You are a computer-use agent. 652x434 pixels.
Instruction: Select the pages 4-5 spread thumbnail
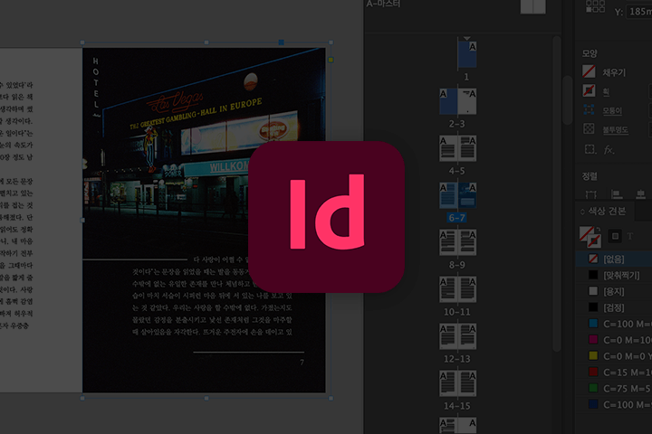click(x=458, y=148)
